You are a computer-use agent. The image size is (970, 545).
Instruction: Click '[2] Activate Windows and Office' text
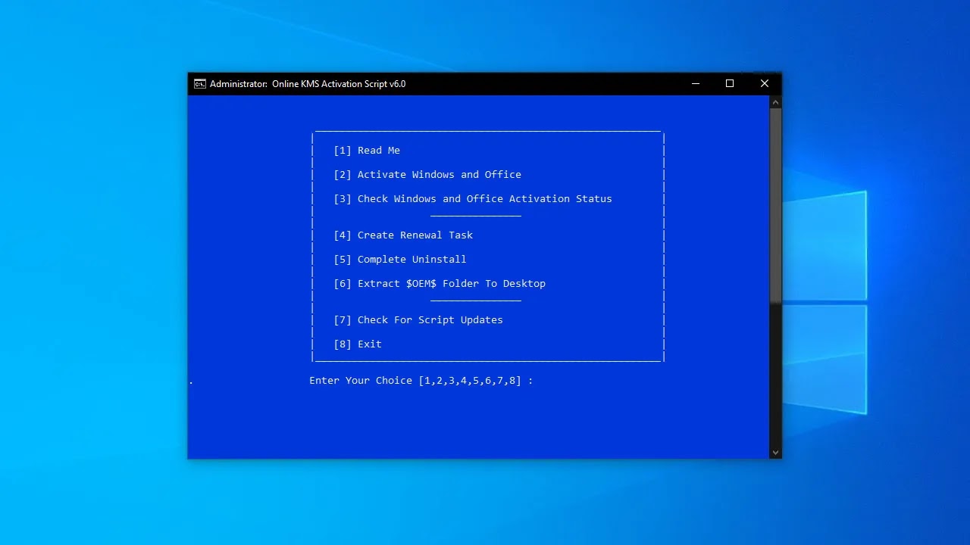point(427,175)
